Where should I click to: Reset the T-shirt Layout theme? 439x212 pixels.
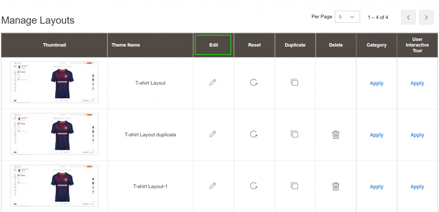pos(254,82)
